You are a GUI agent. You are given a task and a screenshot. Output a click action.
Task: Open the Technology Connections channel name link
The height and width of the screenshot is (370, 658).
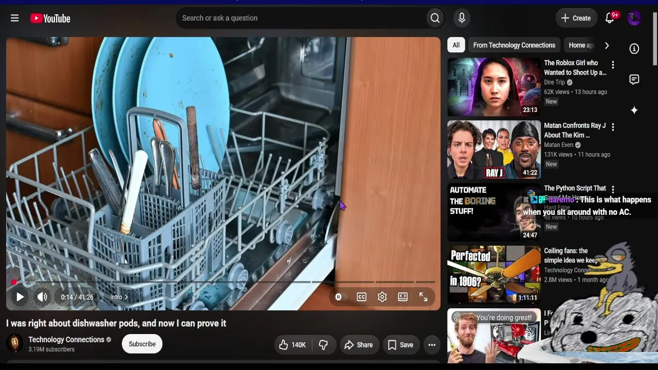tap(66, 340)
